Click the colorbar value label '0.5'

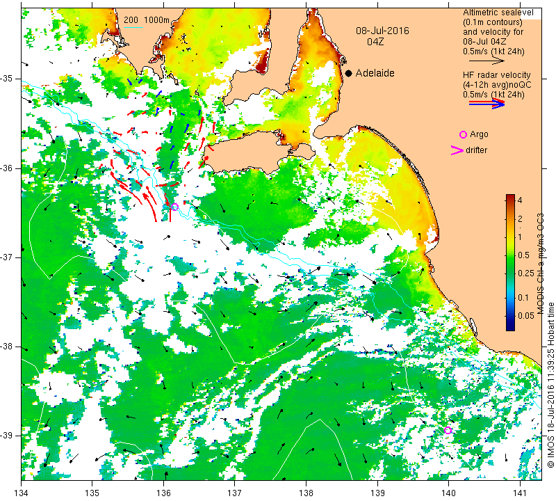(x=523, y=255)
